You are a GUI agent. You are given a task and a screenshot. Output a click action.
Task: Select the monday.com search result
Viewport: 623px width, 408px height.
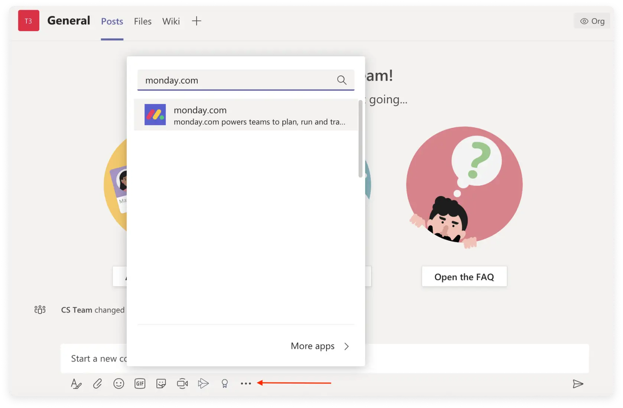coord(246,114)
